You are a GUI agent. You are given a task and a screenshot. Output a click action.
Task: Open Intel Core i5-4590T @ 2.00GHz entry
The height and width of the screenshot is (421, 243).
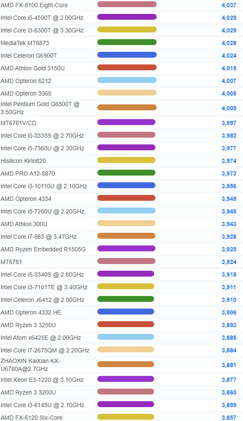tap(42, 18)
